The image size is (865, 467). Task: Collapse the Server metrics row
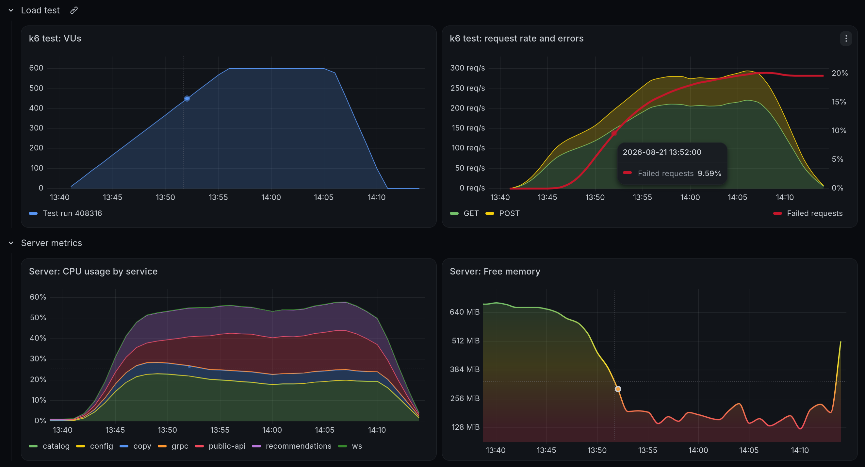pos(11,243)
